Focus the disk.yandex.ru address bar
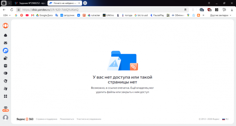The image size is (236, 126). (x=102, y=10)
